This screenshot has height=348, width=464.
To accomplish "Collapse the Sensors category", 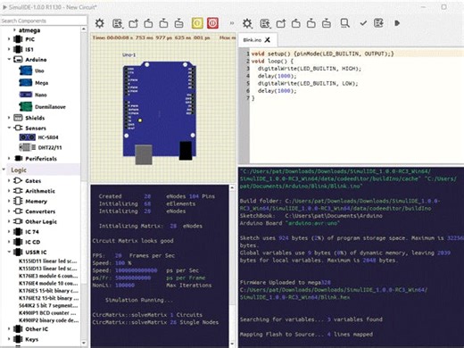I will pos(9,128).
